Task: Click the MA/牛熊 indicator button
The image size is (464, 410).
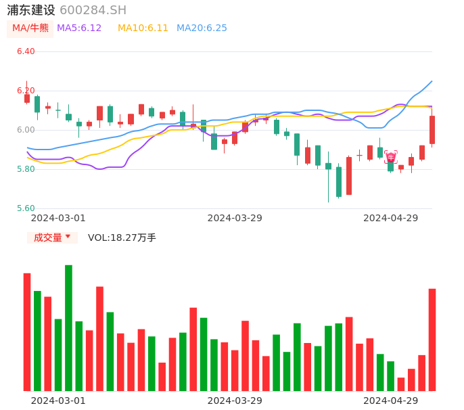Action: [x=30, y=28]
